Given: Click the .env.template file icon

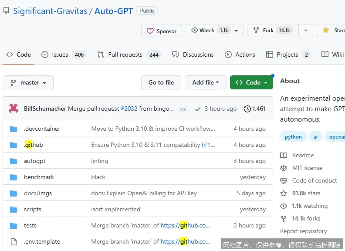Looking at the screenshot, I should point(14,242).
